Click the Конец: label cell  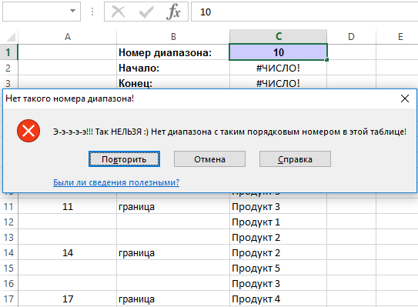(x=173, y=83)
